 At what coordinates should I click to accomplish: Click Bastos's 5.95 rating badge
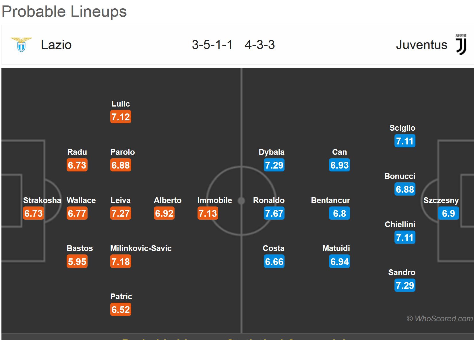77,262
